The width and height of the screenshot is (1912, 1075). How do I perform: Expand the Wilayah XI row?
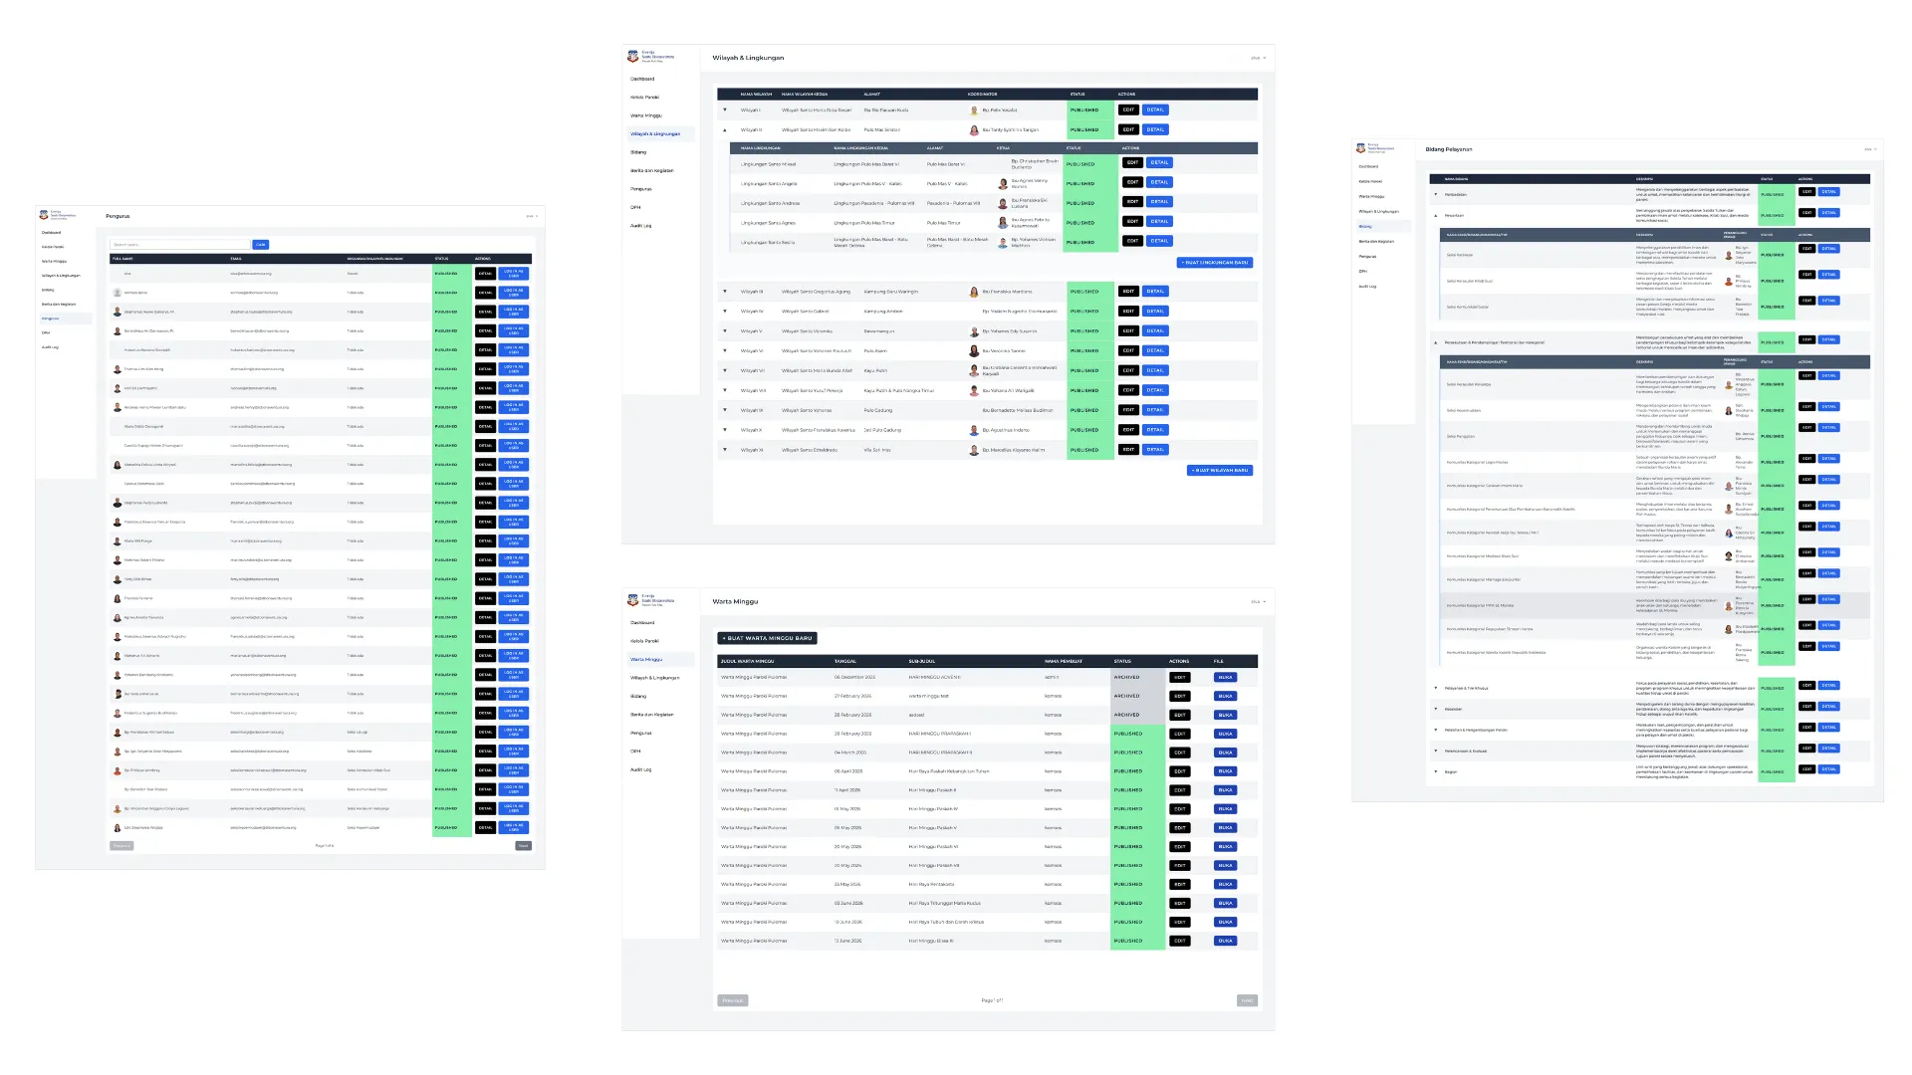pyautogui.click(x=725, y=450)
